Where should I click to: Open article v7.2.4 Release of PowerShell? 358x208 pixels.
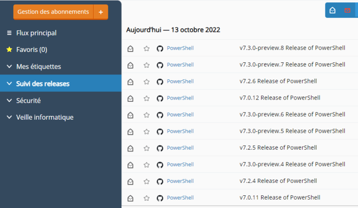point(278,181)
